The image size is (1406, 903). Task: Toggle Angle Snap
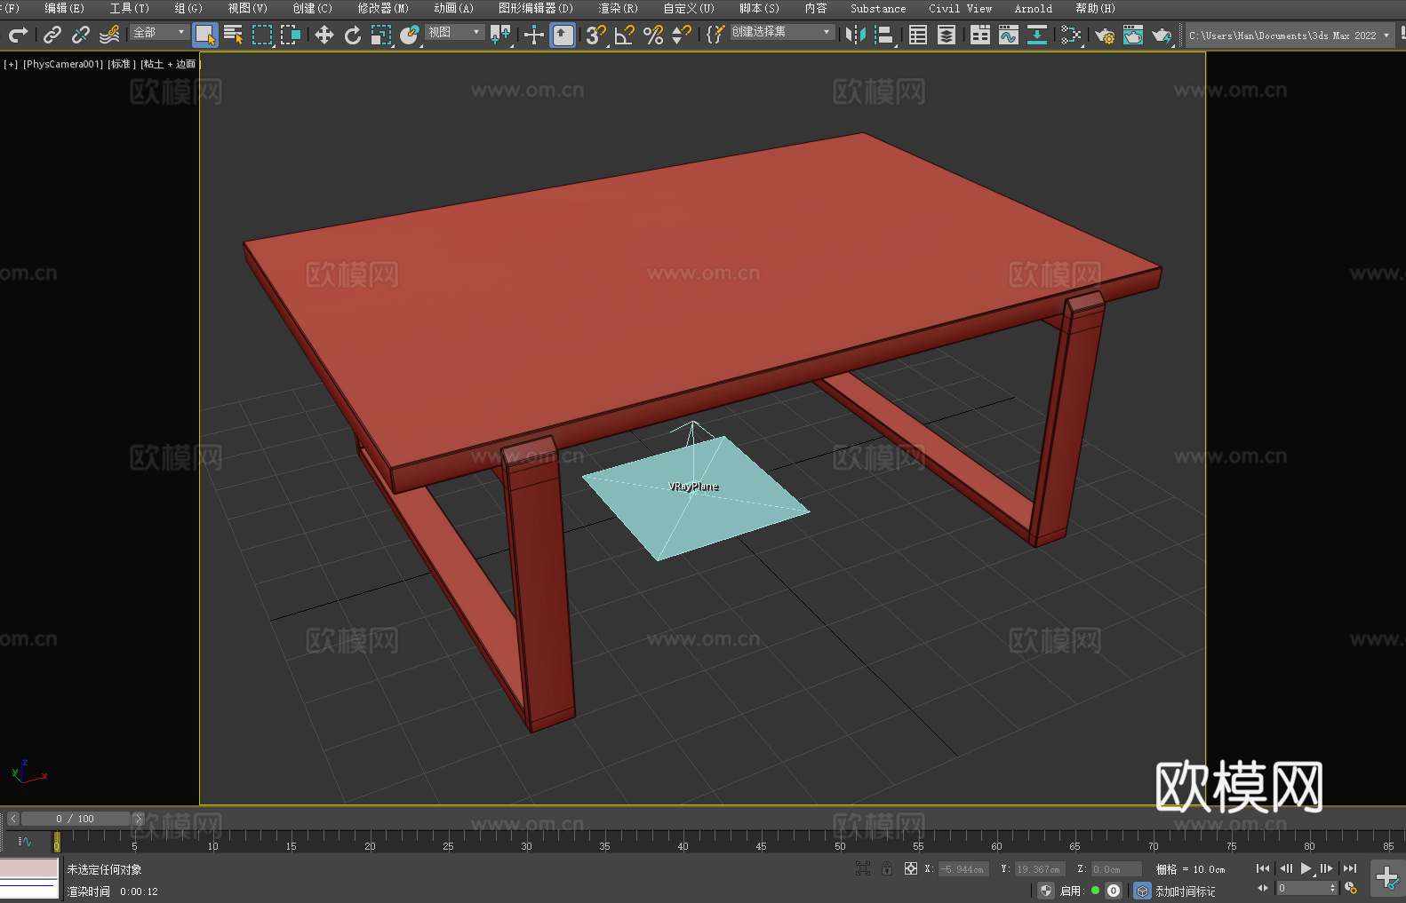(625, 35)
